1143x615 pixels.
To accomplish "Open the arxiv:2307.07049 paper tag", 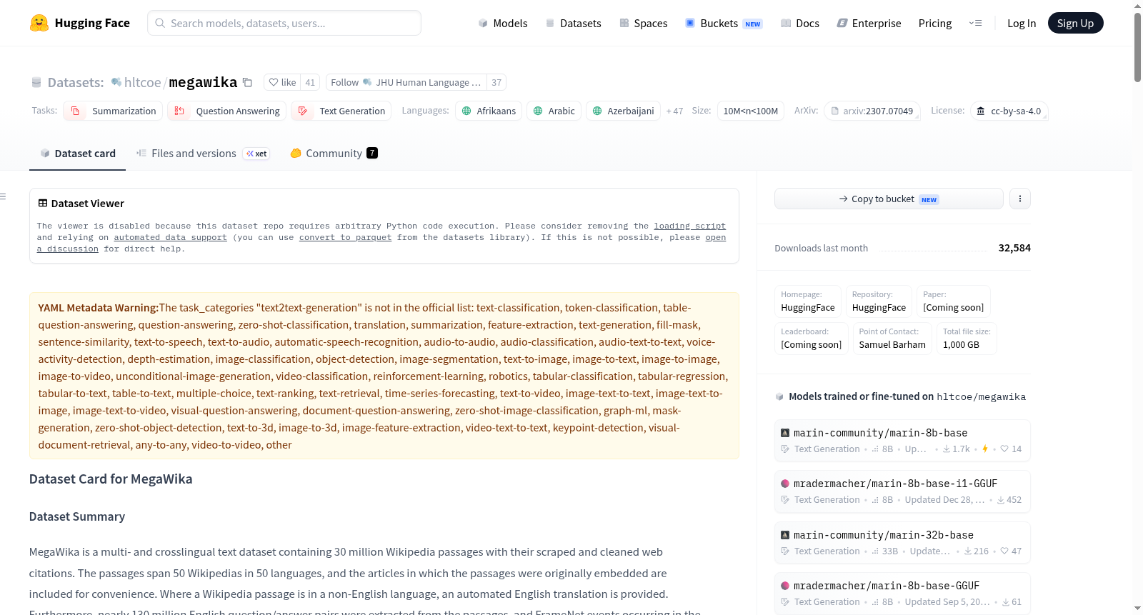I will [x=872, y=111].
